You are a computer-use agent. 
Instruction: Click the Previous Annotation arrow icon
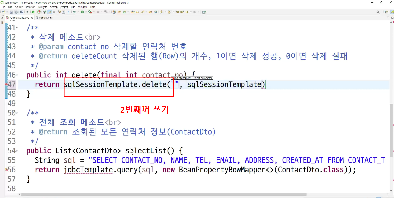[x=169, y=12]
